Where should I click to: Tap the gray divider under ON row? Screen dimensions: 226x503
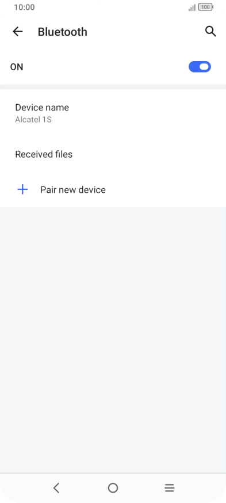[x=113, y=86]
